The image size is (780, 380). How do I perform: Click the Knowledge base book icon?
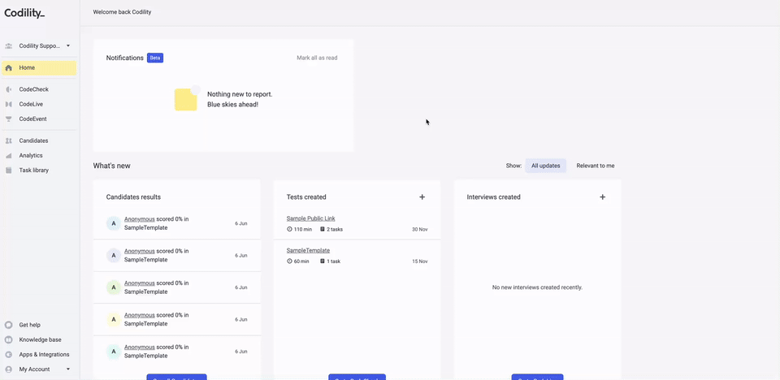point(8,339)
